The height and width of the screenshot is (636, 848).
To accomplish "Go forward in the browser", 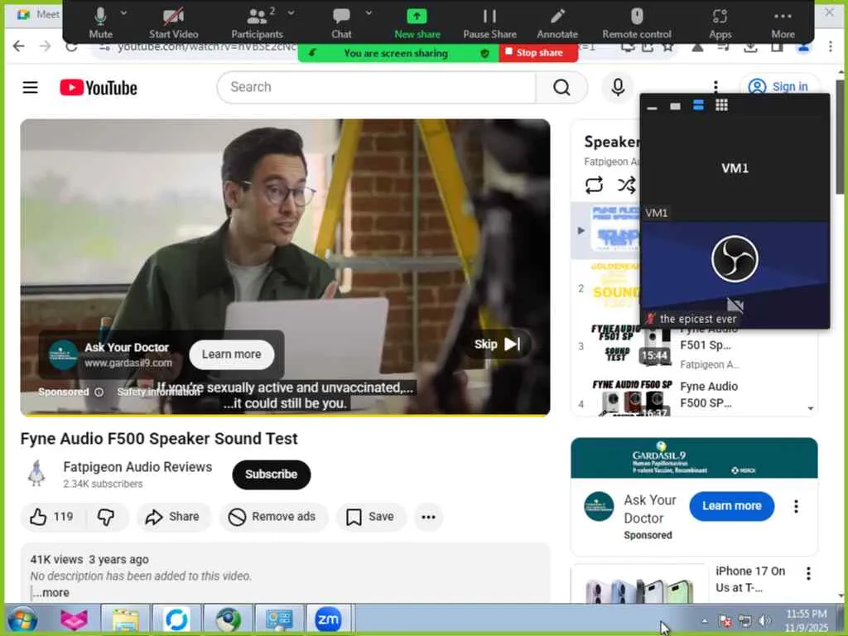I will (x=46, y=46).
